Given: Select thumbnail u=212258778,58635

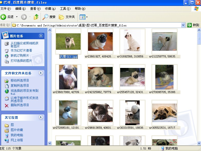Looking at the screenshot, I should (x=165, y=42).
